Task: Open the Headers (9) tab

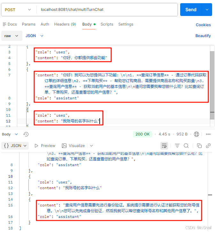Action: [x=65, y=24]
